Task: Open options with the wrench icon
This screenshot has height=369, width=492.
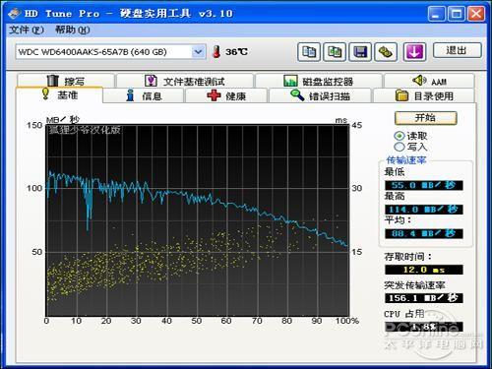Action: coord(386,52)
